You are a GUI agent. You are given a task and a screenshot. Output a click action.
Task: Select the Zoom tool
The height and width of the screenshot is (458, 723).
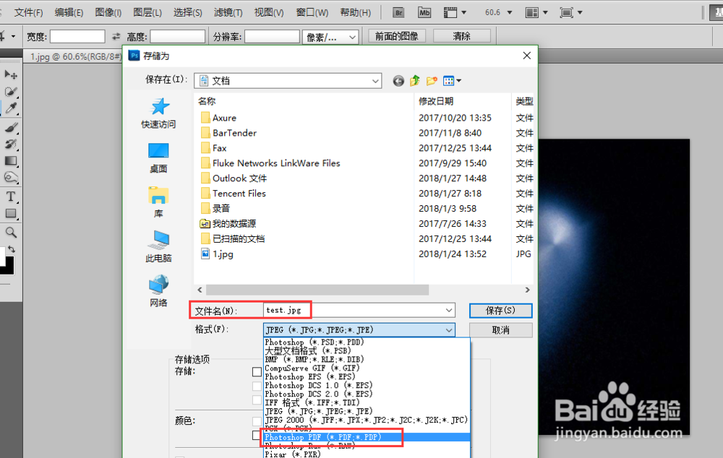(10, 233)
